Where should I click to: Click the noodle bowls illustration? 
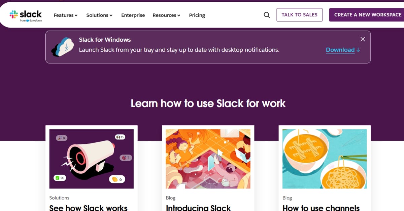324,158
